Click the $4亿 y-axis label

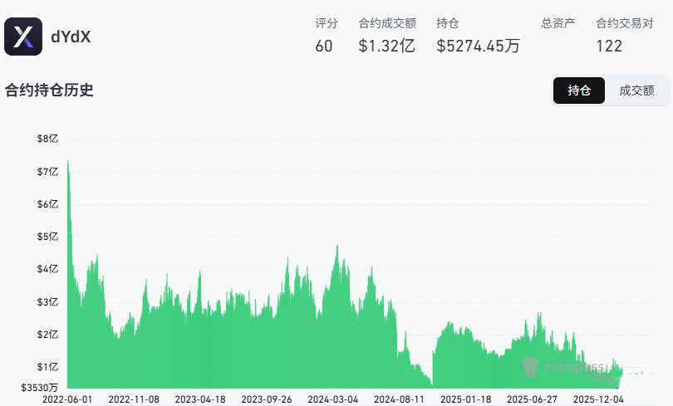tap(47, 269)
